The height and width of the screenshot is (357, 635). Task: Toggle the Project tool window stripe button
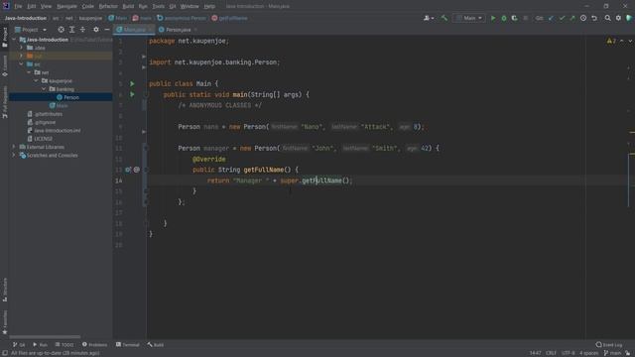pos(4,38)
